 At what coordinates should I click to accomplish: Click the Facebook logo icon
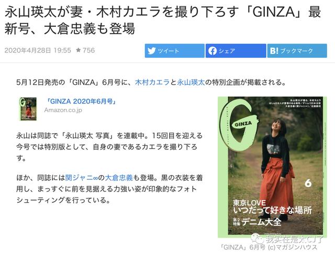pos(213,51)
